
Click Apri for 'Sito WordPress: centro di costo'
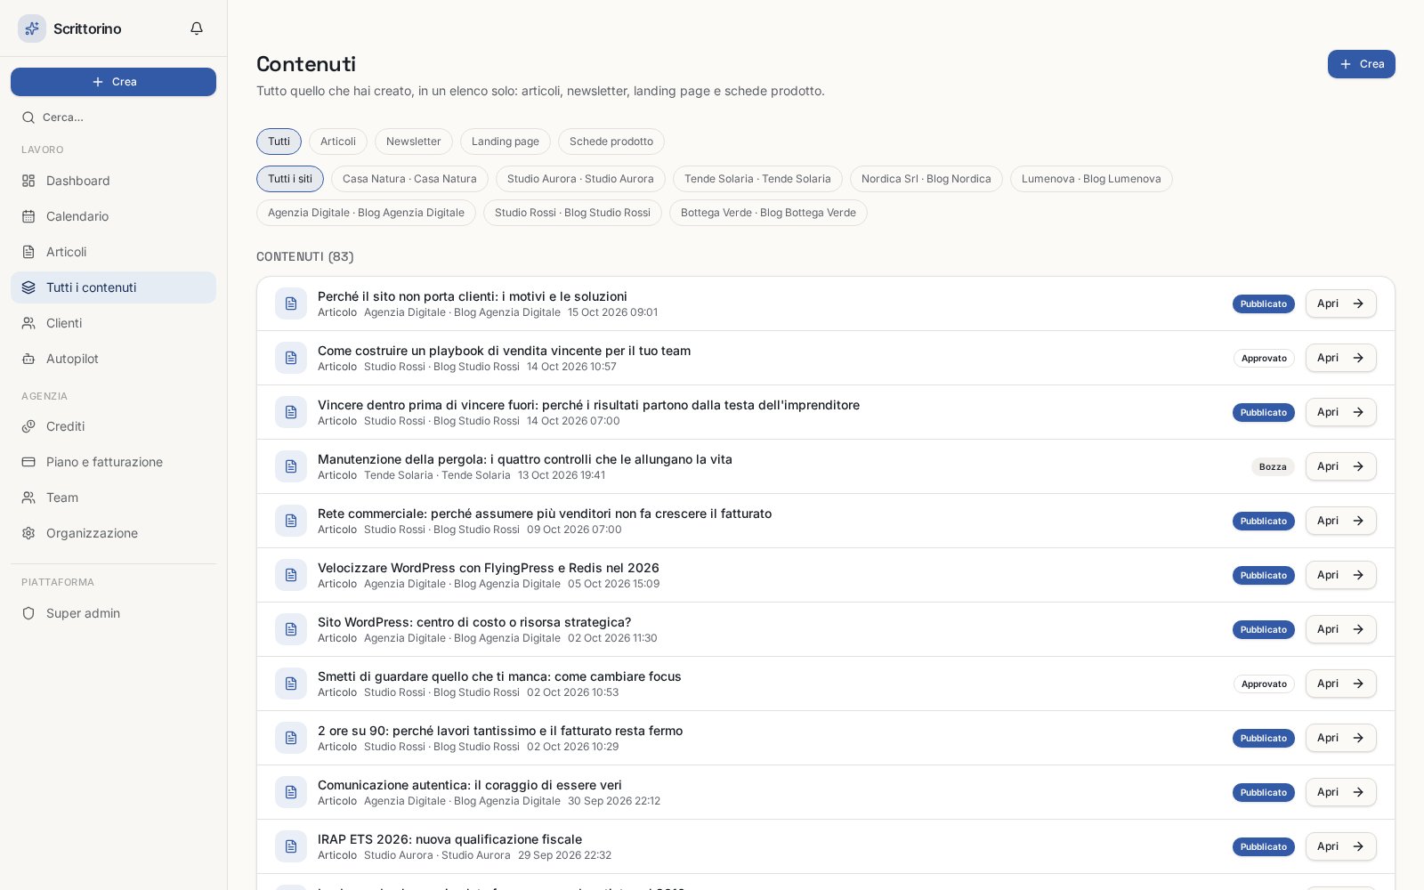(1341, 629)
